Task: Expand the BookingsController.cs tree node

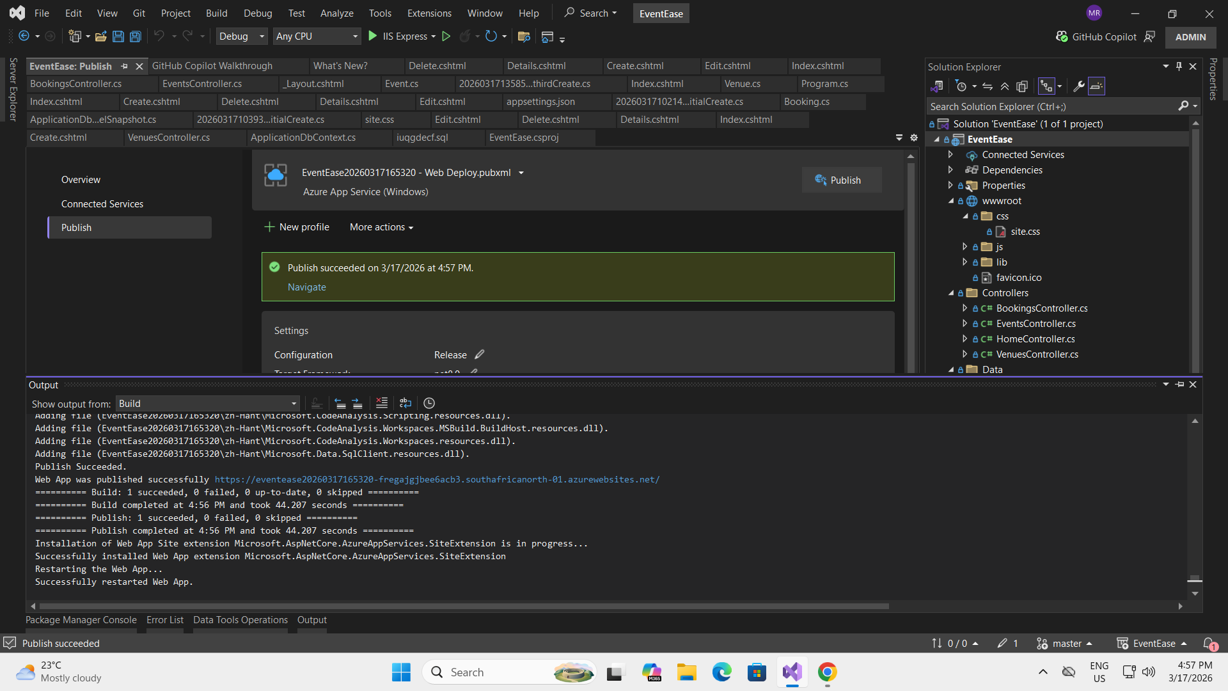Action: pos(964,308)
